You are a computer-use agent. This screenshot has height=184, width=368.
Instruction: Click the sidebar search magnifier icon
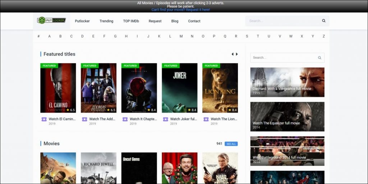coord(319,58)
